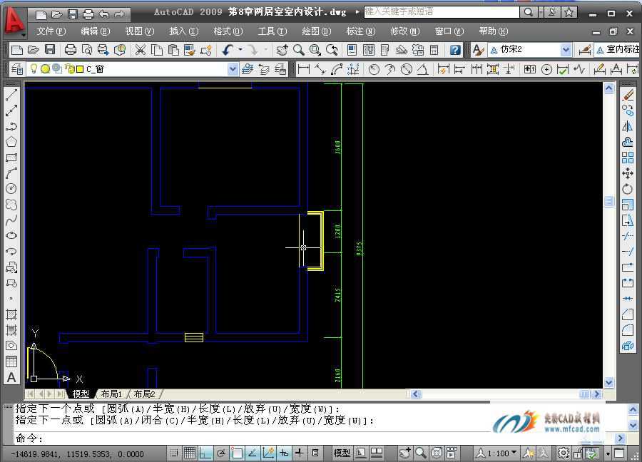Click the Linear dimension tool
The height and width of the screenshot is (462, 642).
303,69
